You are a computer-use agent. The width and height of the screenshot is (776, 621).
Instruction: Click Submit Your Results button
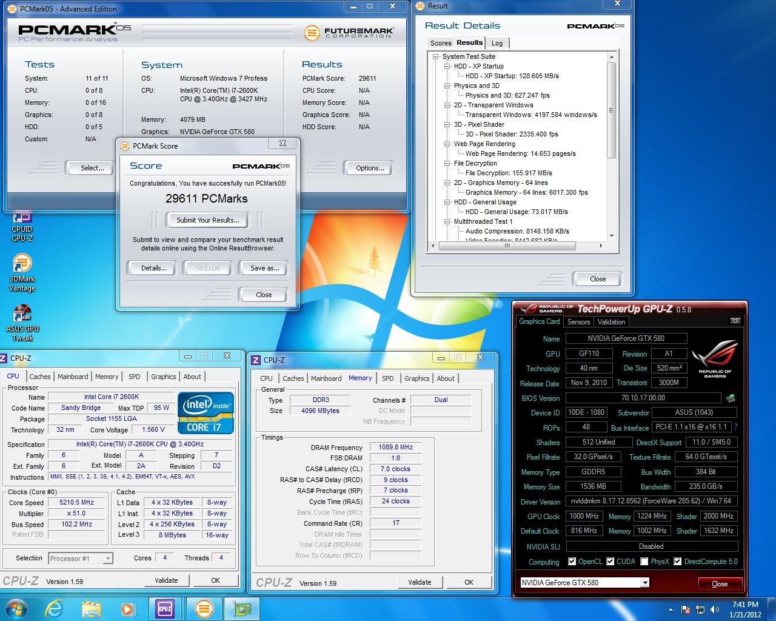coord(207,220)
